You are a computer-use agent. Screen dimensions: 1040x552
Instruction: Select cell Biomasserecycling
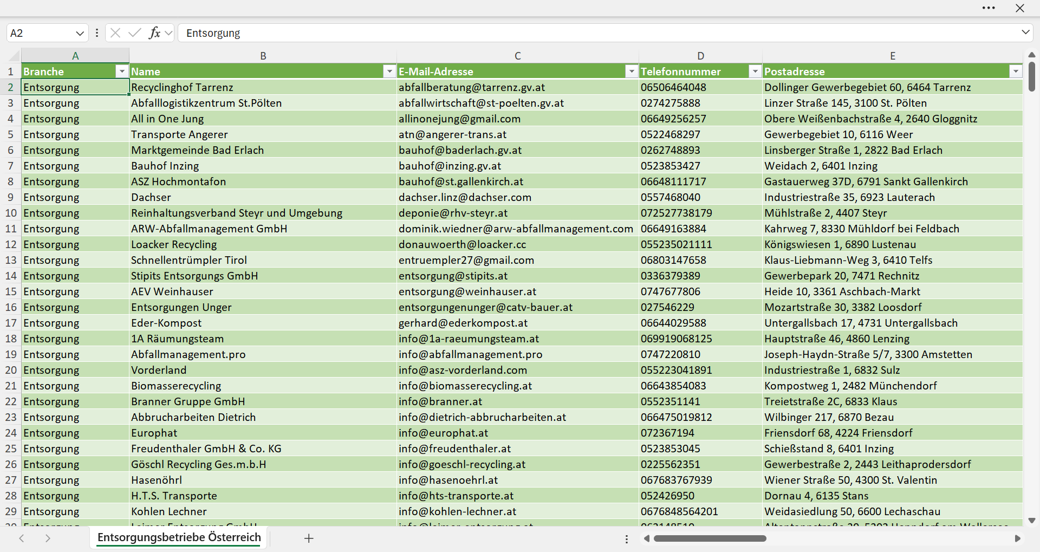pos(263,386)
